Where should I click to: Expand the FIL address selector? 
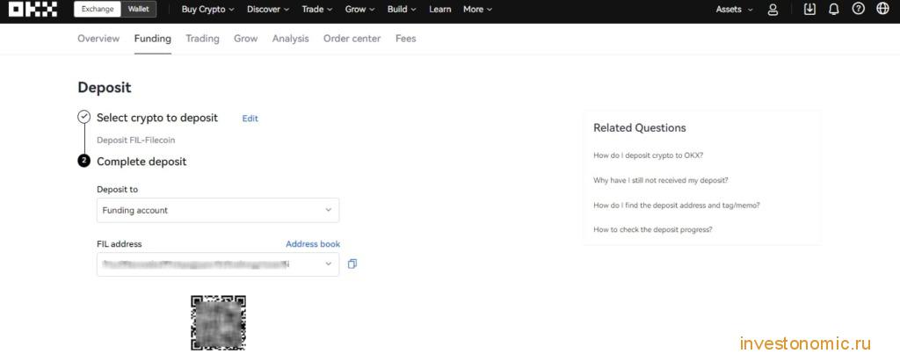pyautogui.click(x=218, y=264)
